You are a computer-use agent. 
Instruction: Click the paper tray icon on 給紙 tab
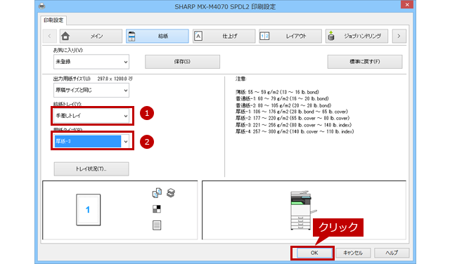pos(131,37)
